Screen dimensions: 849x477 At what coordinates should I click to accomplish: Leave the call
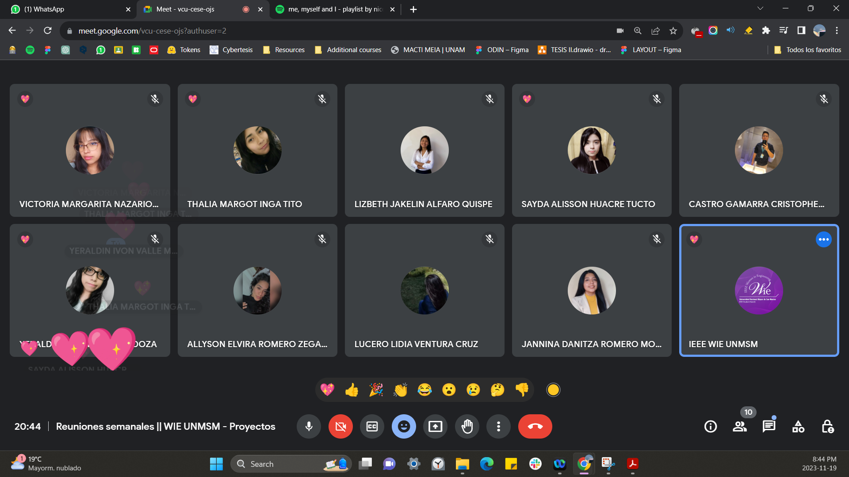535,426
